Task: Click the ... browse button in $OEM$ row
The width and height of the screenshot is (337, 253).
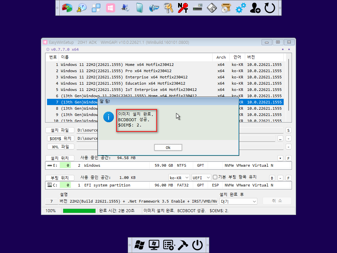Action: tap(280, 139)
